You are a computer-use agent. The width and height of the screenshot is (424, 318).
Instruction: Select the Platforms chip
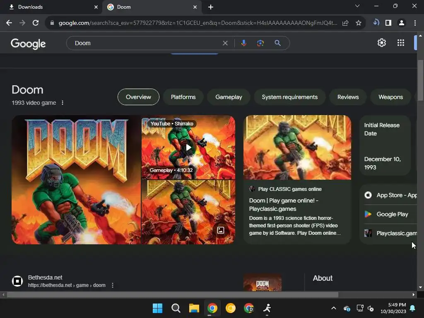183,97
